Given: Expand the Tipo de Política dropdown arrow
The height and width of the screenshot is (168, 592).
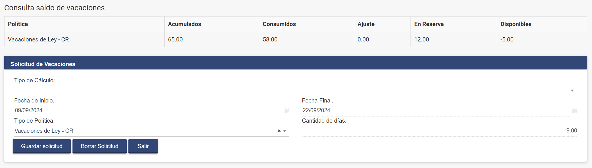Looking at the screenshot, I should pyautogui.click(x=285, y=131).
